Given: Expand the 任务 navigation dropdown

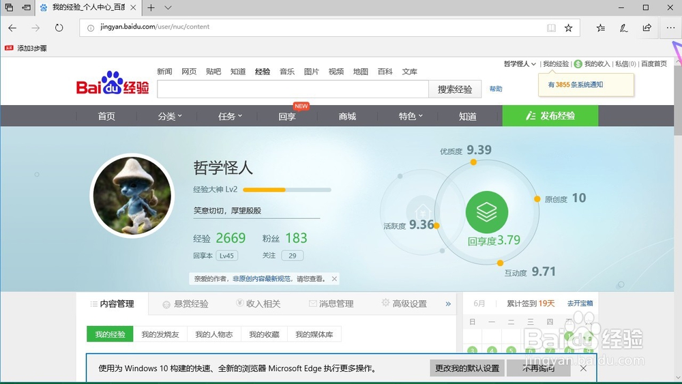Looking at the screenshot, I should [x=230, y=116].
